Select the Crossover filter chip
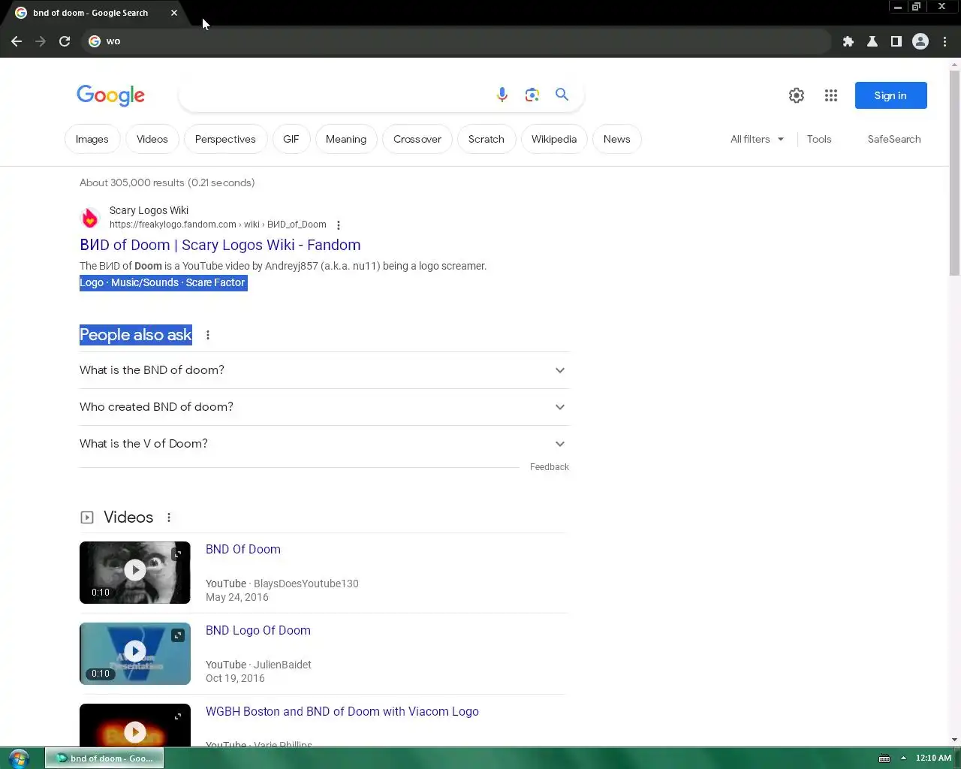This screenshot has height=769, width=961. tap(417, 139)
